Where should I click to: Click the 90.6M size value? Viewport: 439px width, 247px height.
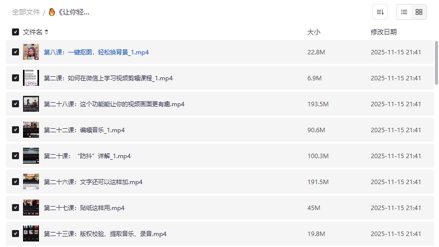(316, 130)
